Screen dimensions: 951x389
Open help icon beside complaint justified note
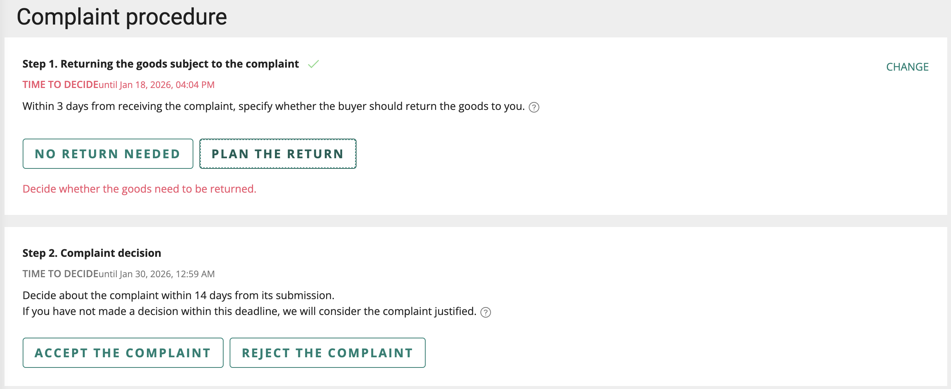tap(485, 312)
